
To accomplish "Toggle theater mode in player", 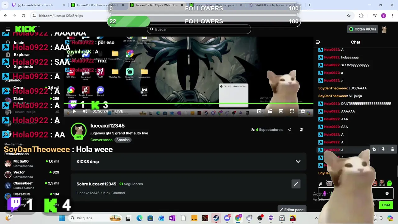I will [281, 111].
